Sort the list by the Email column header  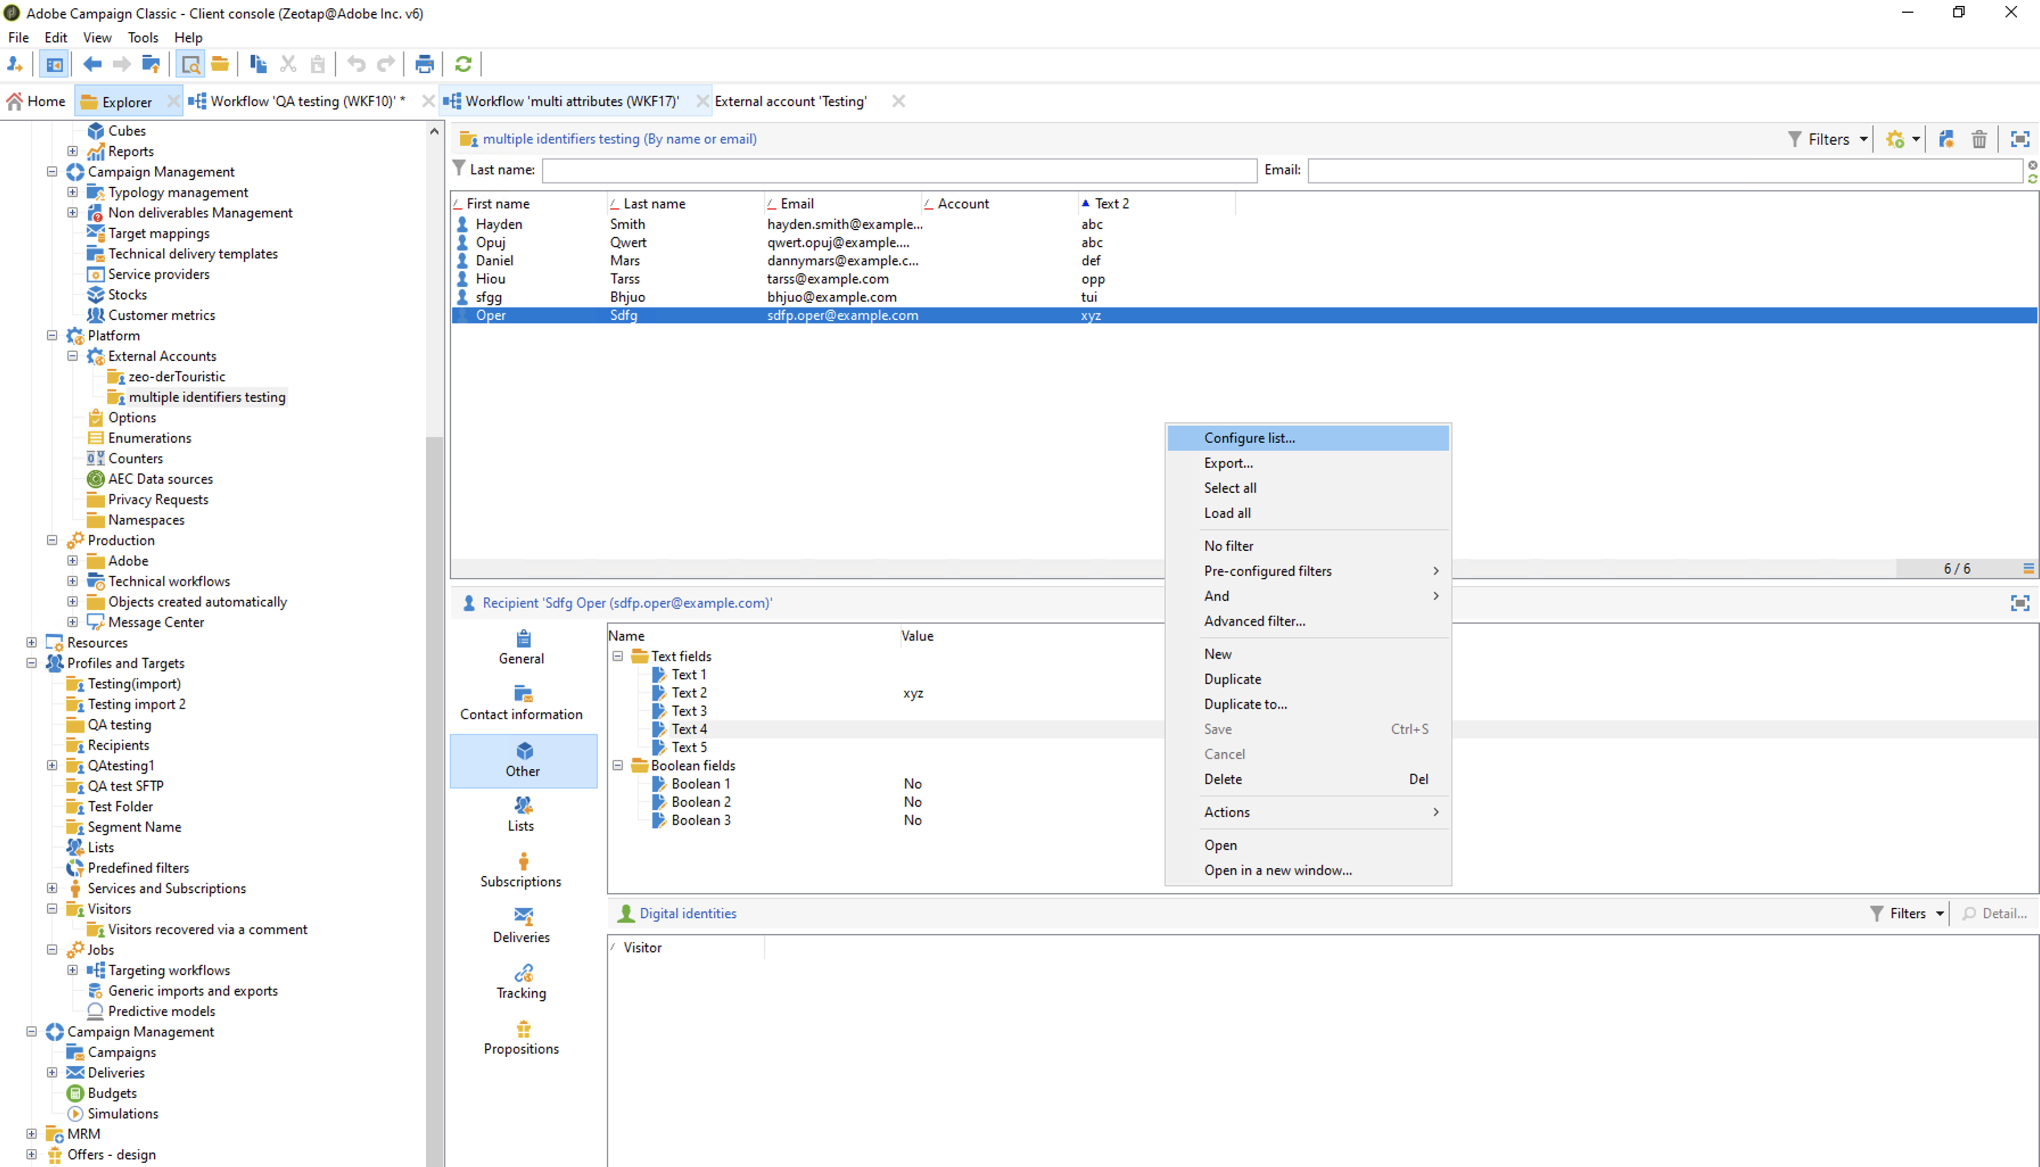coord(797,204)
